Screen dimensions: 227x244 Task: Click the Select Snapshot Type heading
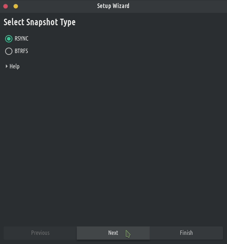(x=39, y=22)
